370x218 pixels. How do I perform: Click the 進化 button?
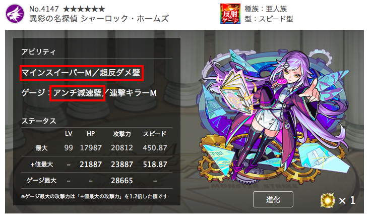(x=273, y=199)
